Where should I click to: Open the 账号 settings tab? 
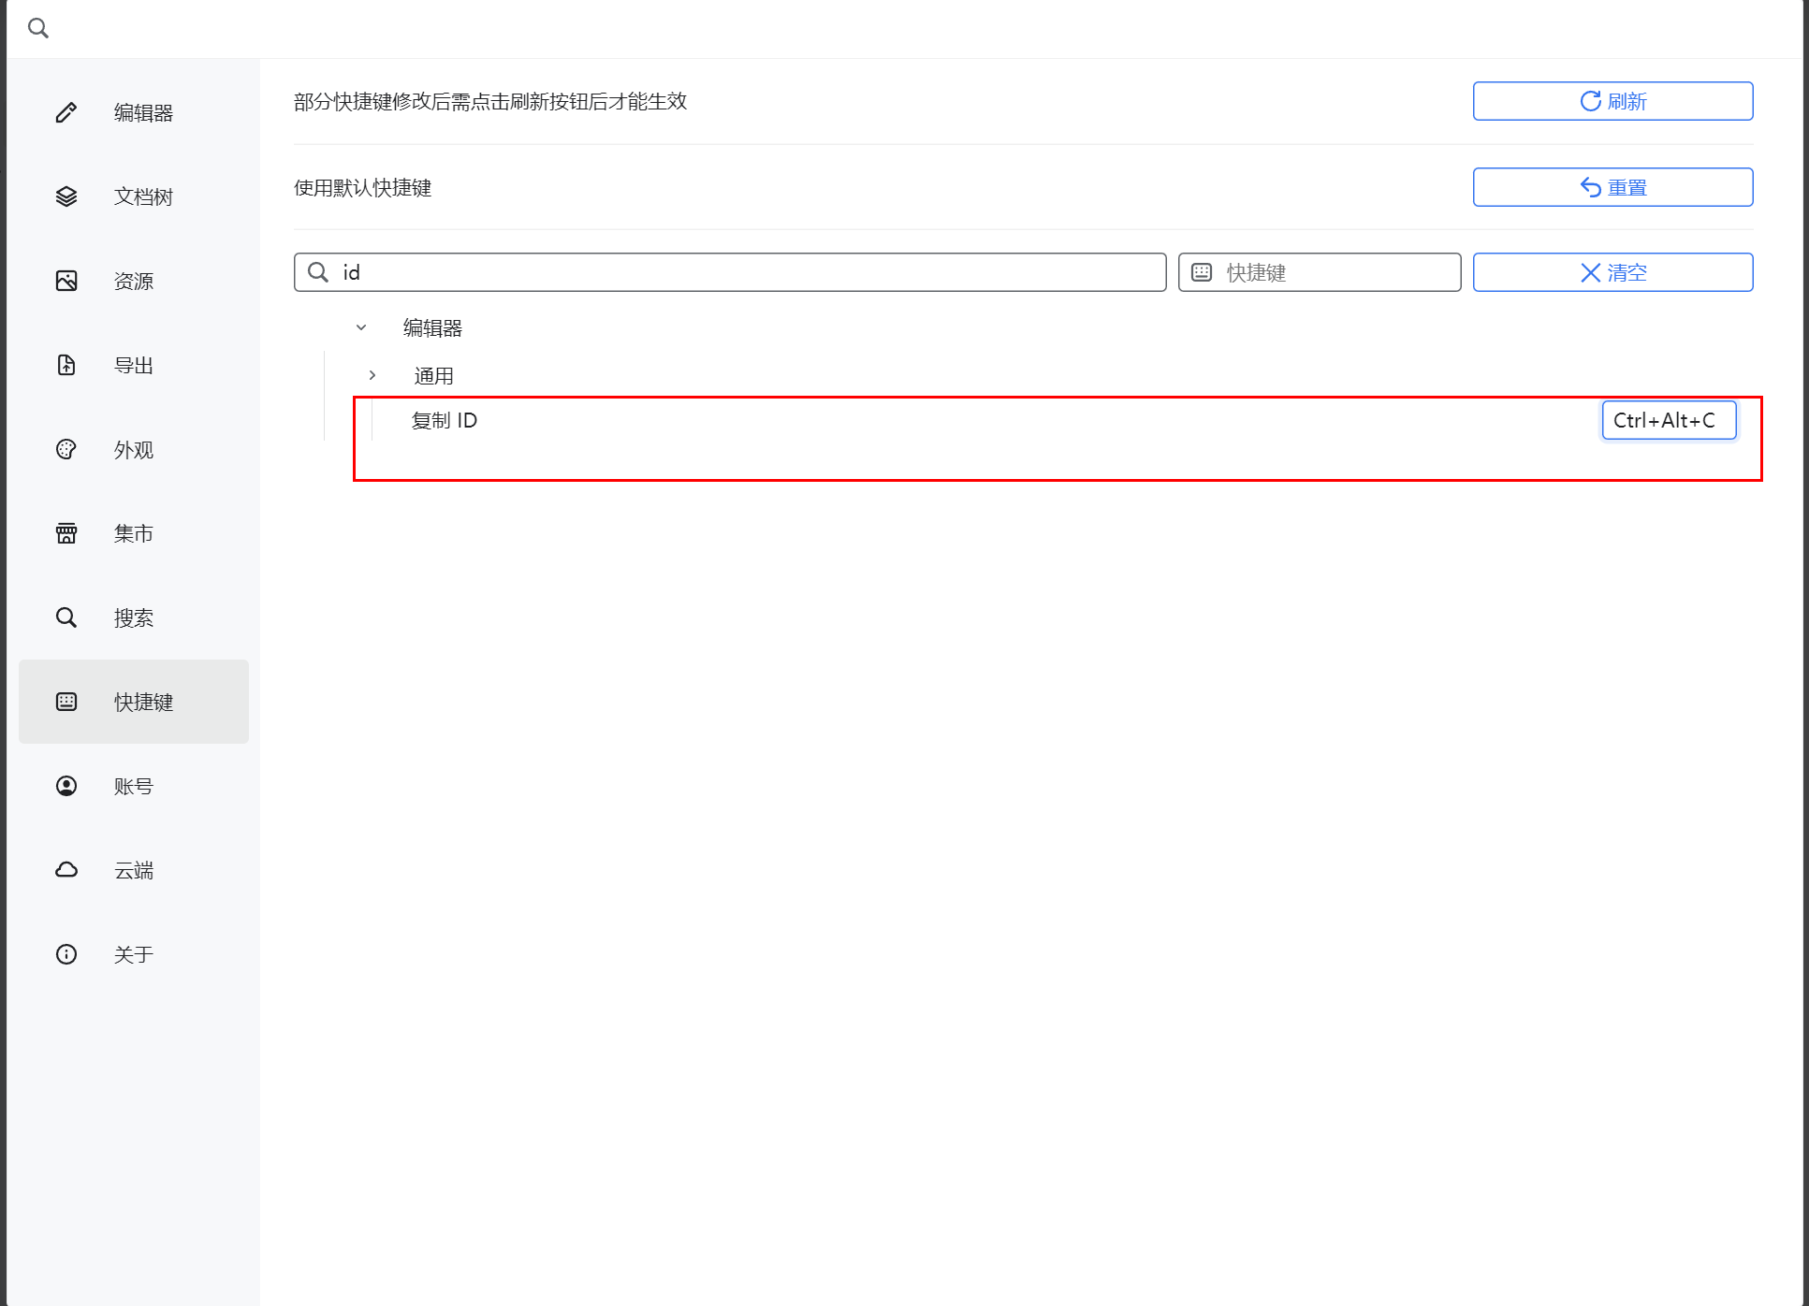click(x=134, y=786)
